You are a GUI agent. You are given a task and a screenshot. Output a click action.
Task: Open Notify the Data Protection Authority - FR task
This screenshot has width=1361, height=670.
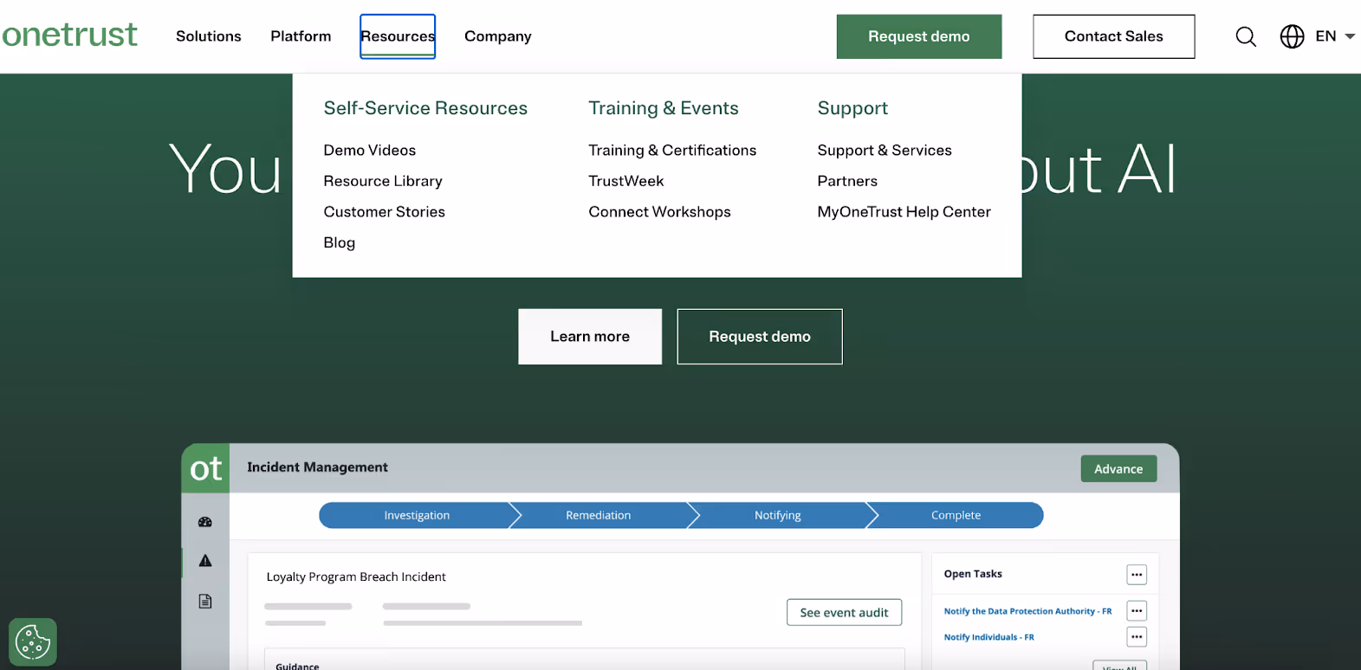click(x=1027, y=611)
